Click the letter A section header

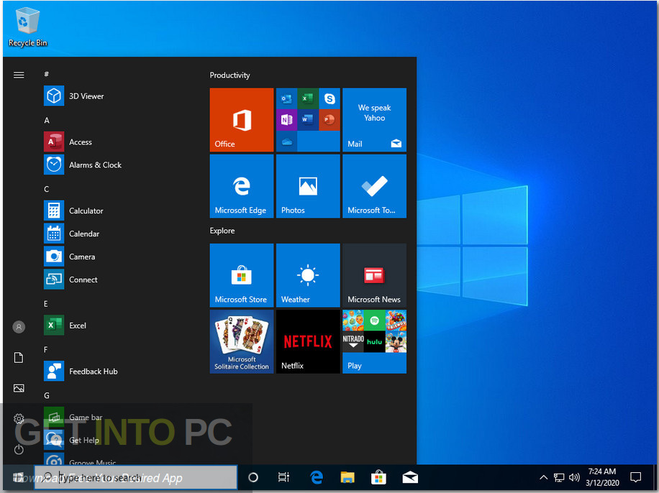coord(47,121)
